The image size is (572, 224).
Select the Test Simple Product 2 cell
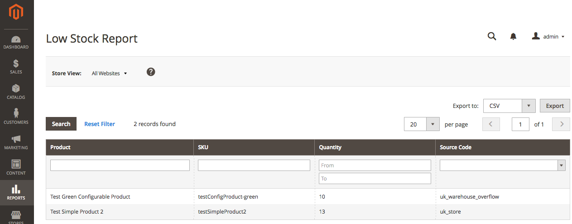click(120, 212)
